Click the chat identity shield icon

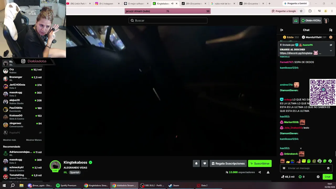[284, 168]
